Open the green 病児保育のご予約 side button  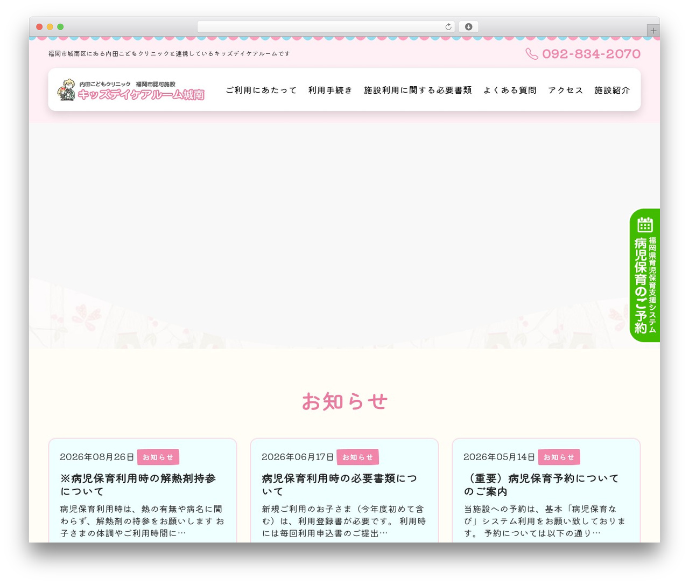645,275
